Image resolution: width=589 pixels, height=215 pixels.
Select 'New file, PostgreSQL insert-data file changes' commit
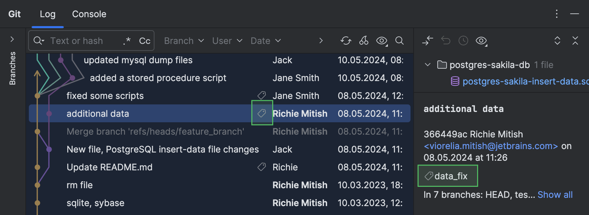(x=163, y=149)
